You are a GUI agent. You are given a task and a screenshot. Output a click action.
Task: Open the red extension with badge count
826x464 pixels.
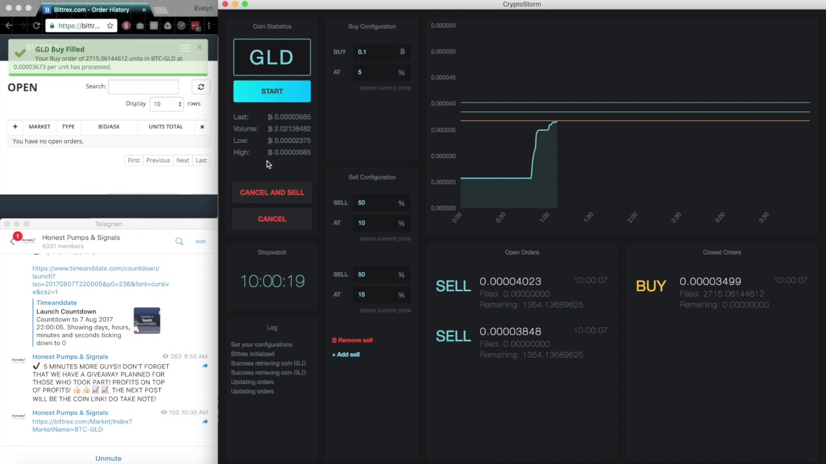pos(195,26)
